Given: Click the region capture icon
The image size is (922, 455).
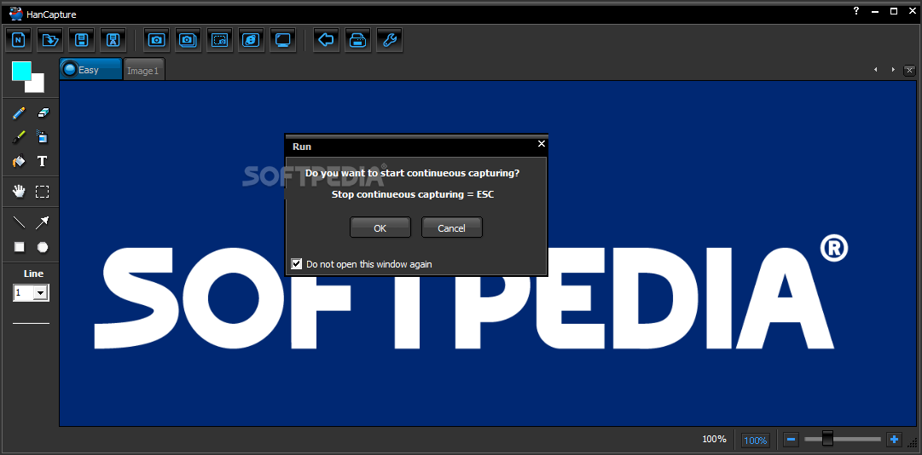Looking at the screenshot, I should pyautogui.click(x=219, y=40).
